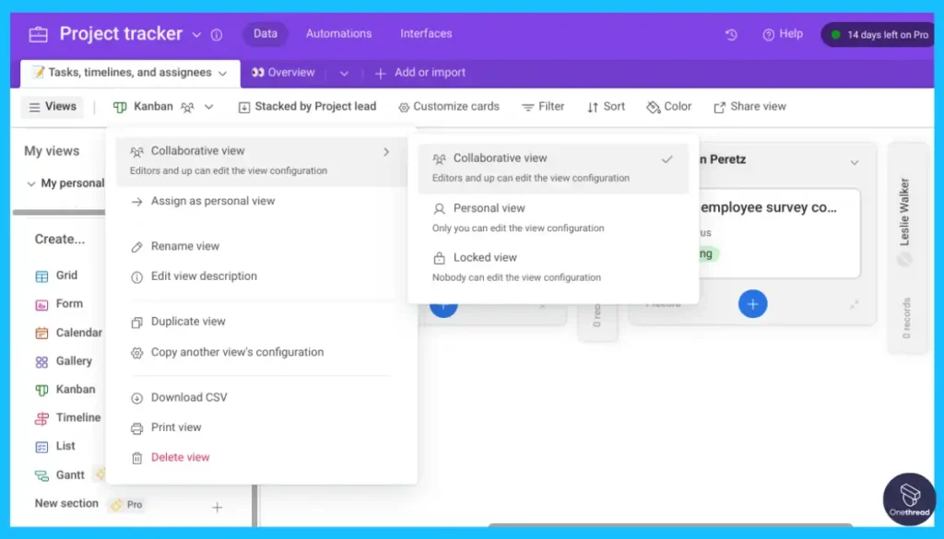This screenshot has height=539, width=944.
Task: Create a new List view
Action: (54, 446)
